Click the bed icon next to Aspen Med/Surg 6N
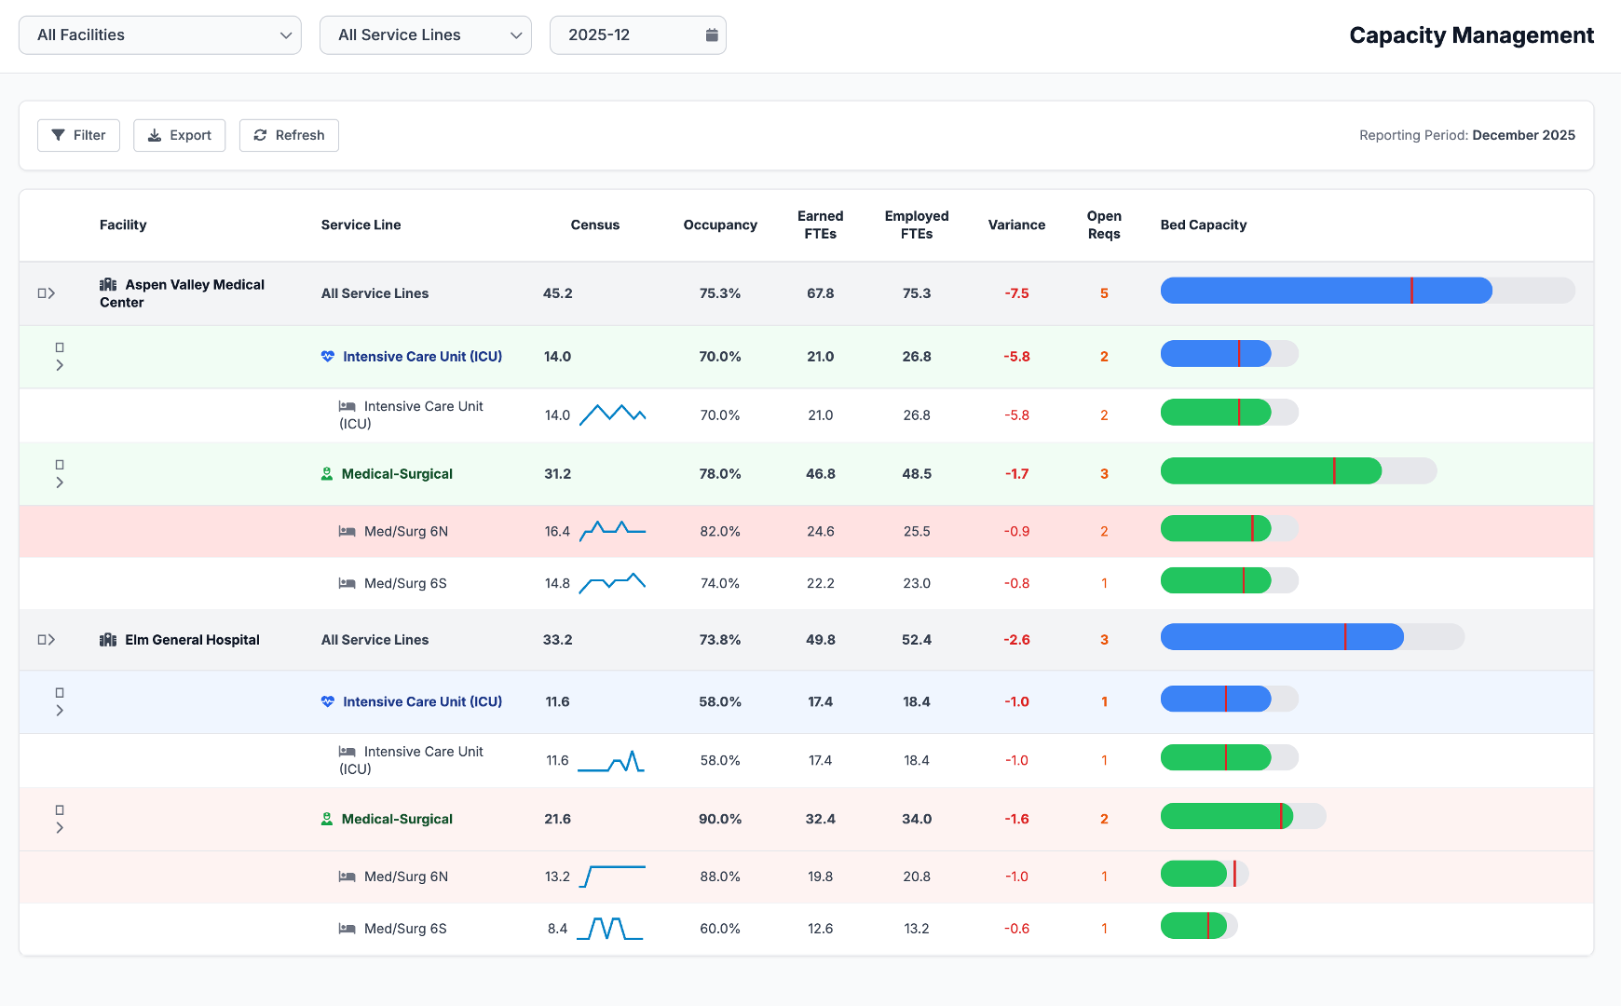The height and width of the screenshot is (1006, 1621). (347, 532)
